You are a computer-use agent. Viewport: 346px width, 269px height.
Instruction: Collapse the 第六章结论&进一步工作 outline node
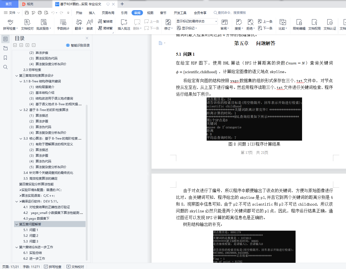coord(17,247)
